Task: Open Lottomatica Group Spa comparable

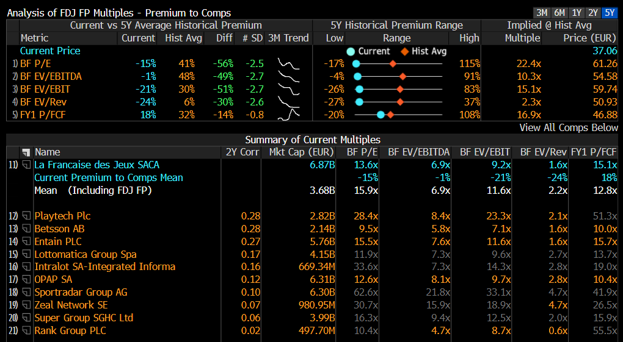Action: pos(86,254)
